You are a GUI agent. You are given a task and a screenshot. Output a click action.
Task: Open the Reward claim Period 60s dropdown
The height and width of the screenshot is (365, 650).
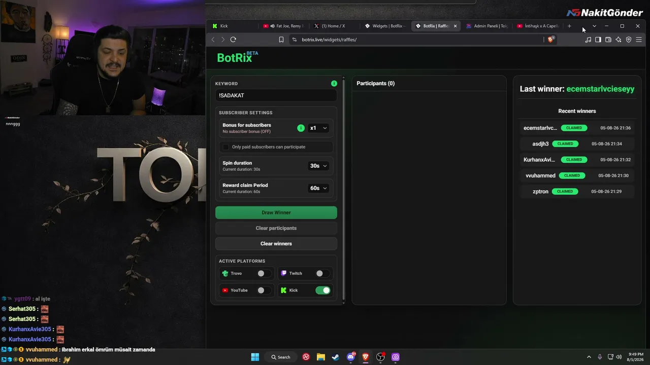coord(318,188)
